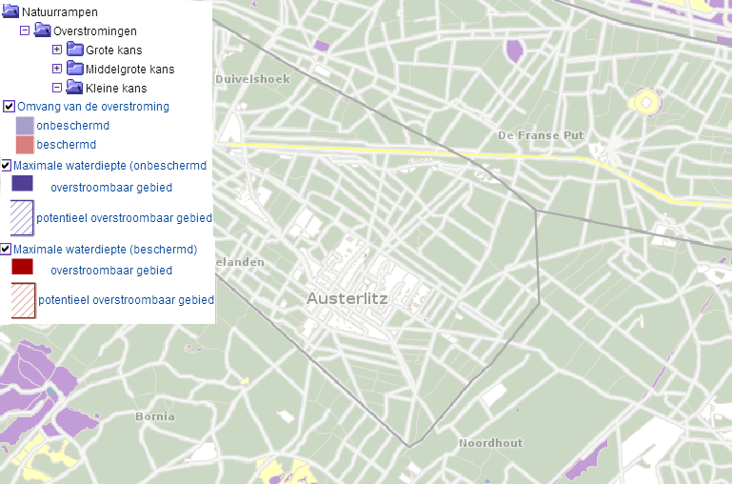Click the onbeschermd legend label
This screenshot has width=732, height=484.
pyautogui.click(x=73, y=126)
